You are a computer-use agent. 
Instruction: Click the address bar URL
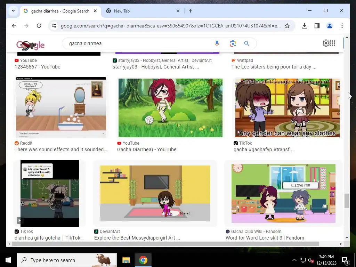pos(170,26)
